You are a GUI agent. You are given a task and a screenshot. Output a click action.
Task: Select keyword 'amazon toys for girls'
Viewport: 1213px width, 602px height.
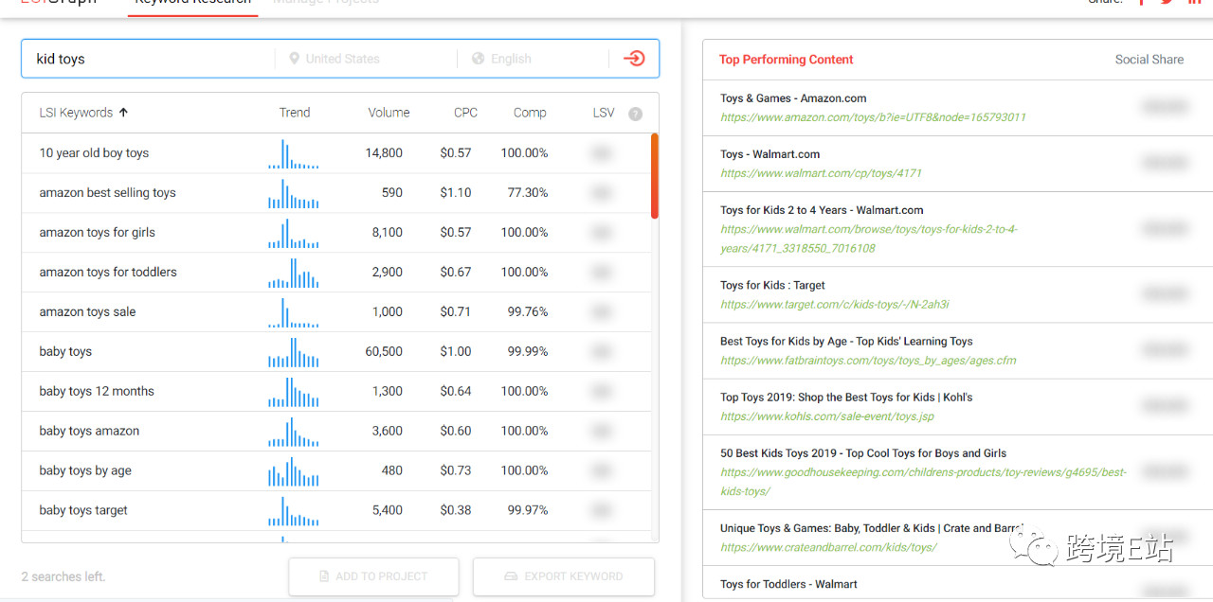(x=97, y=233)
